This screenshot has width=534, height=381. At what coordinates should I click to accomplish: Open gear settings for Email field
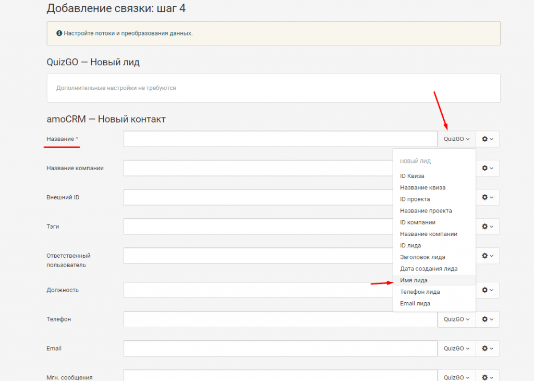point(488,349)
